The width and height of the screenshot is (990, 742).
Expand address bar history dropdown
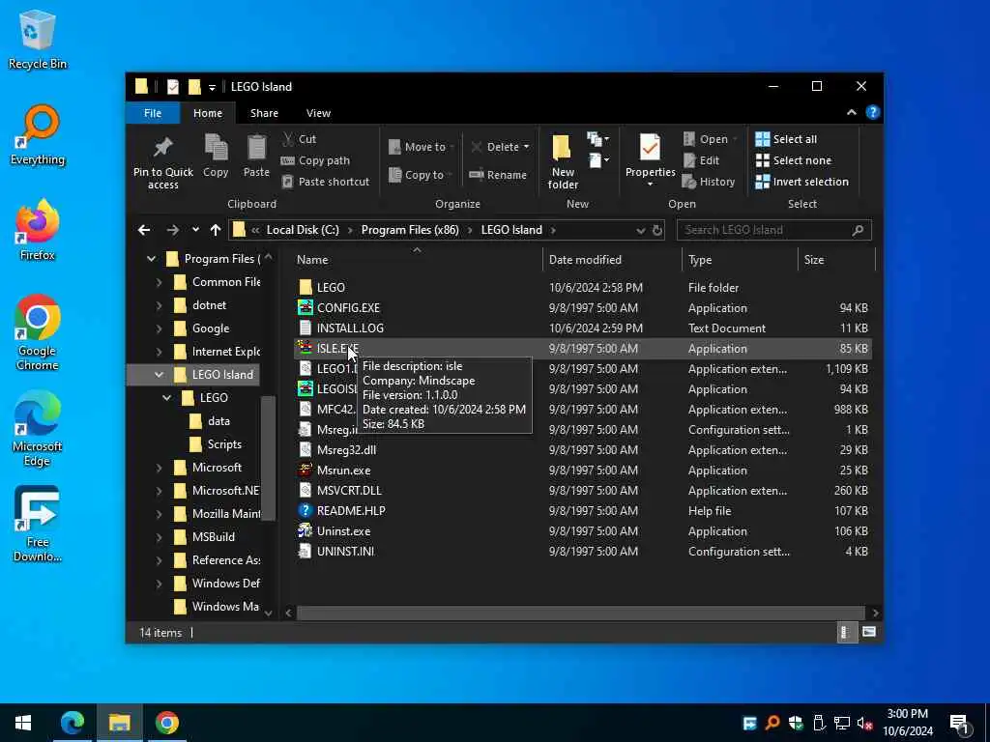pos(640,230)
